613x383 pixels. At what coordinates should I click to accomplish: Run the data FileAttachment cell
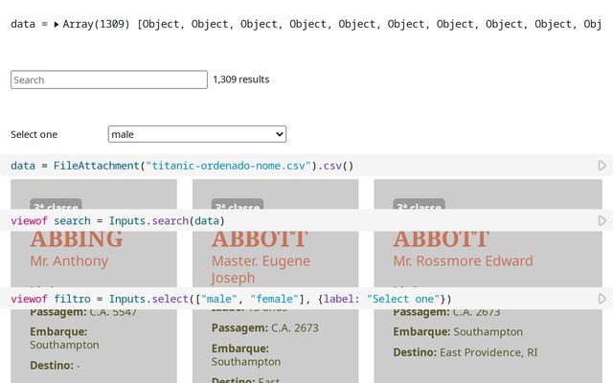point(602,166)
